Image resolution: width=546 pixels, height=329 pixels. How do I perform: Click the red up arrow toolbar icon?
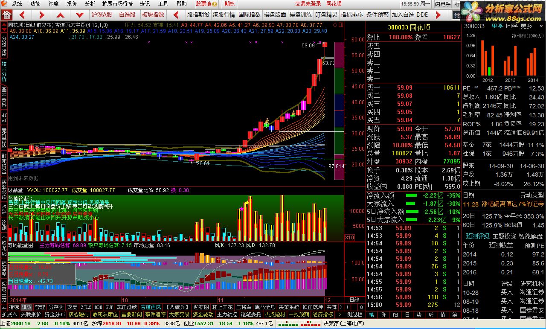point(61,15)
